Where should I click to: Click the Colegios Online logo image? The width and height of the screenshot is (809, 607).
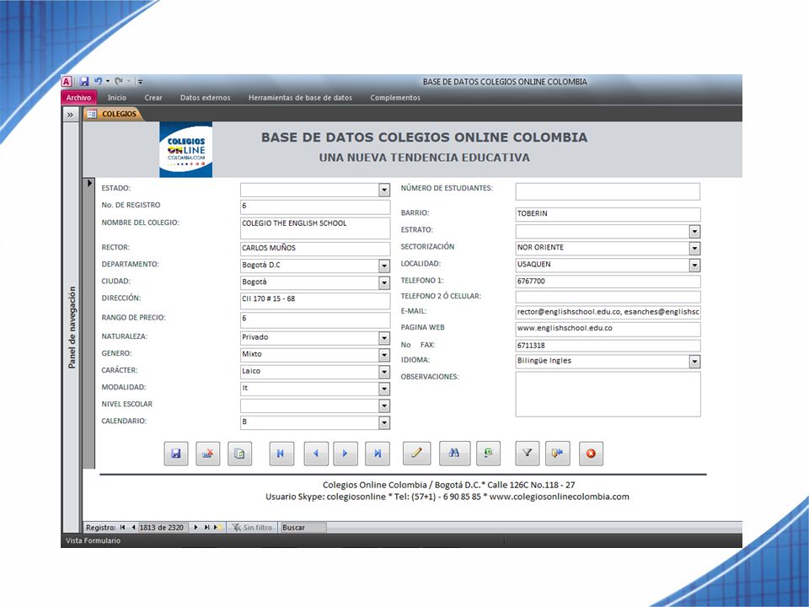[185, 150]
